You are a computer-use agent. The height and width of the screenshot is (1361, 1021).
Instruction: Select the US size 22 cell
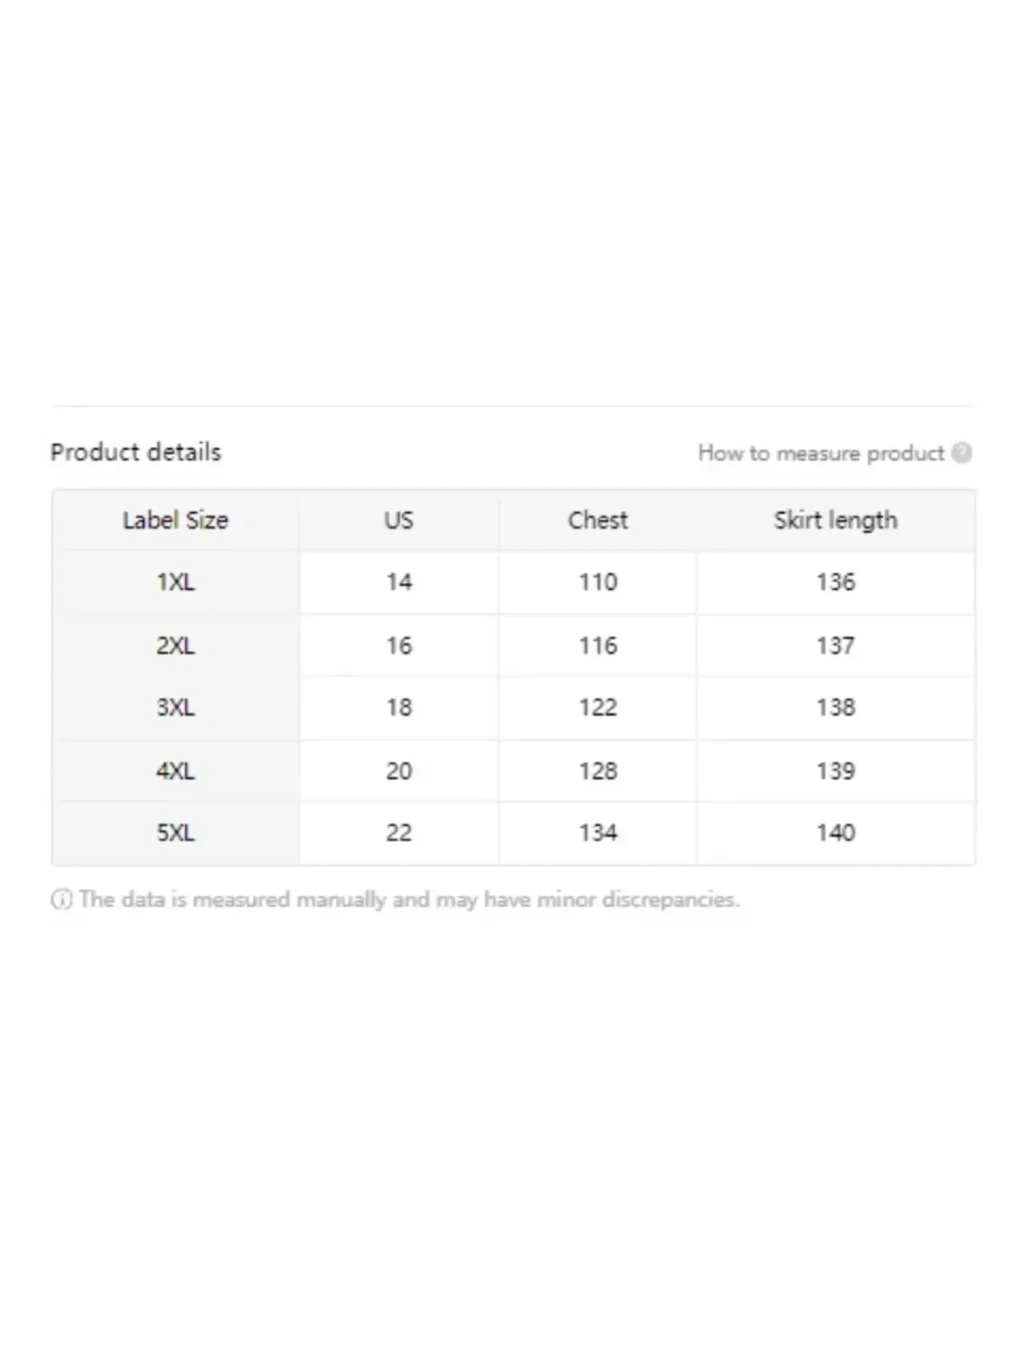399,833
